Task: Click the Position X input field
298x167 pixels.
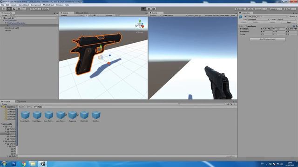Action: click(x=268, y=29)
